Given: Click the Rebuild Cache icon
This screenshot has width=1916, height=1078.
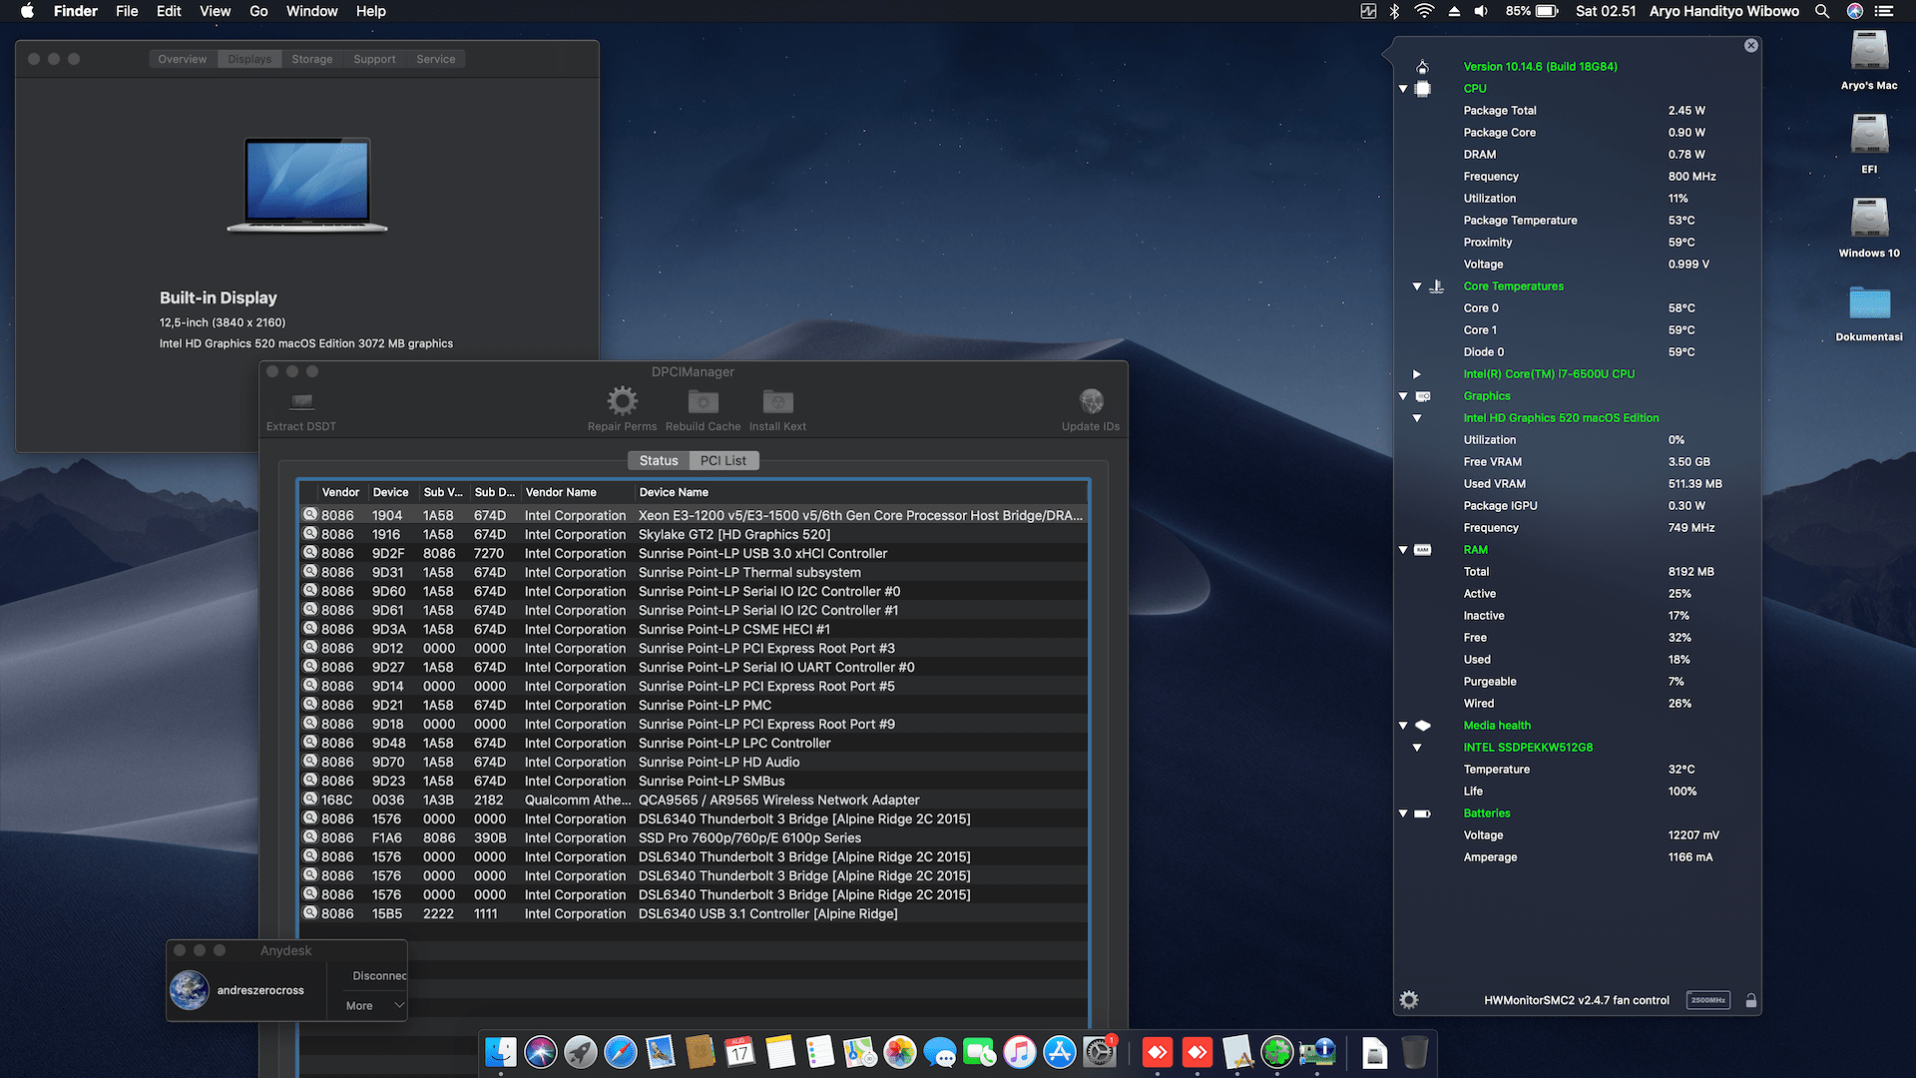Looking at the screenshot, I should [x=704, y=401].
